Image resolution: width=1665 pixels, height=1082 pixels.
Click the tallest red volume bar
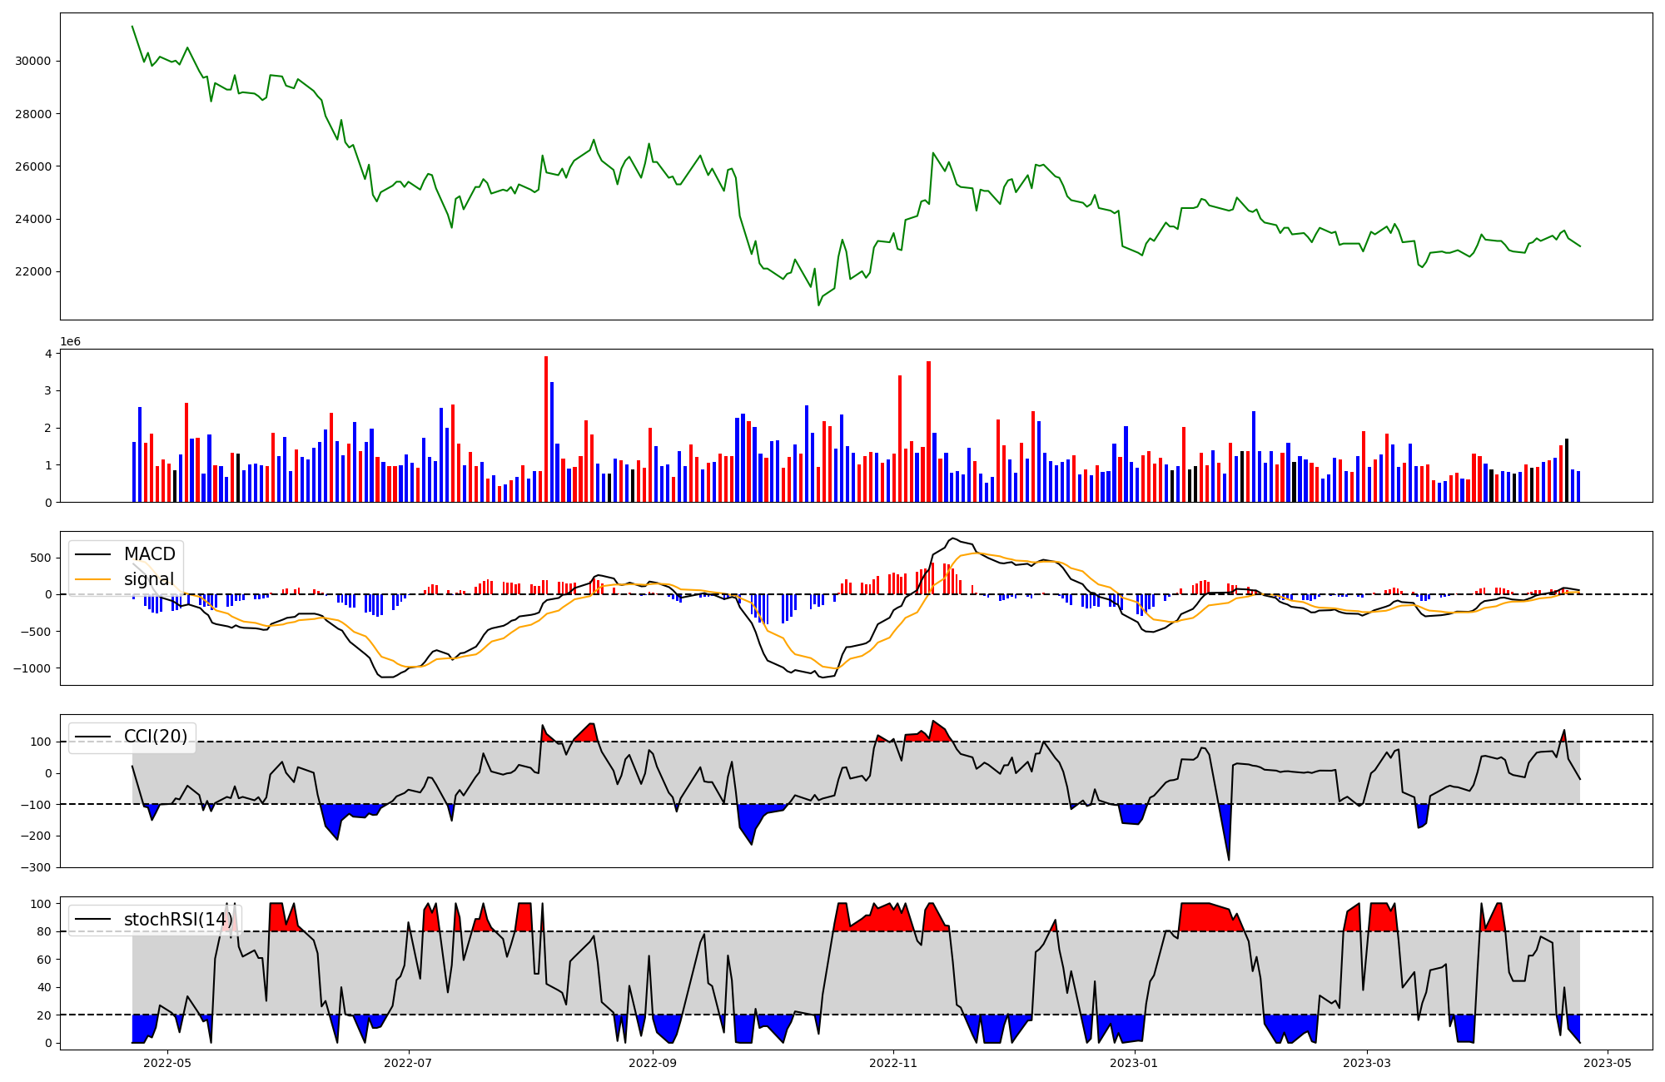(546, 429)
